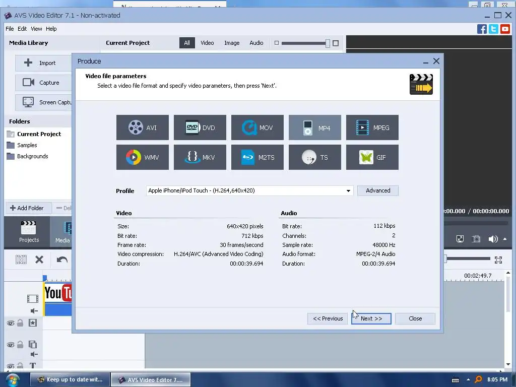Minimize the Produce dialog
Viewport: 516px width, 387px height.
tap(425, 61)
